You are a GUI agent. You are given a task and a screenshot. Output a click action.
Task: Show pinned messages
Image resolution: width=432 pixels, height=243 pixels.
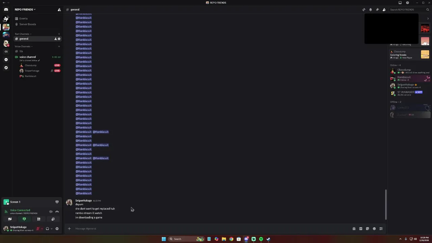(377, 9)
